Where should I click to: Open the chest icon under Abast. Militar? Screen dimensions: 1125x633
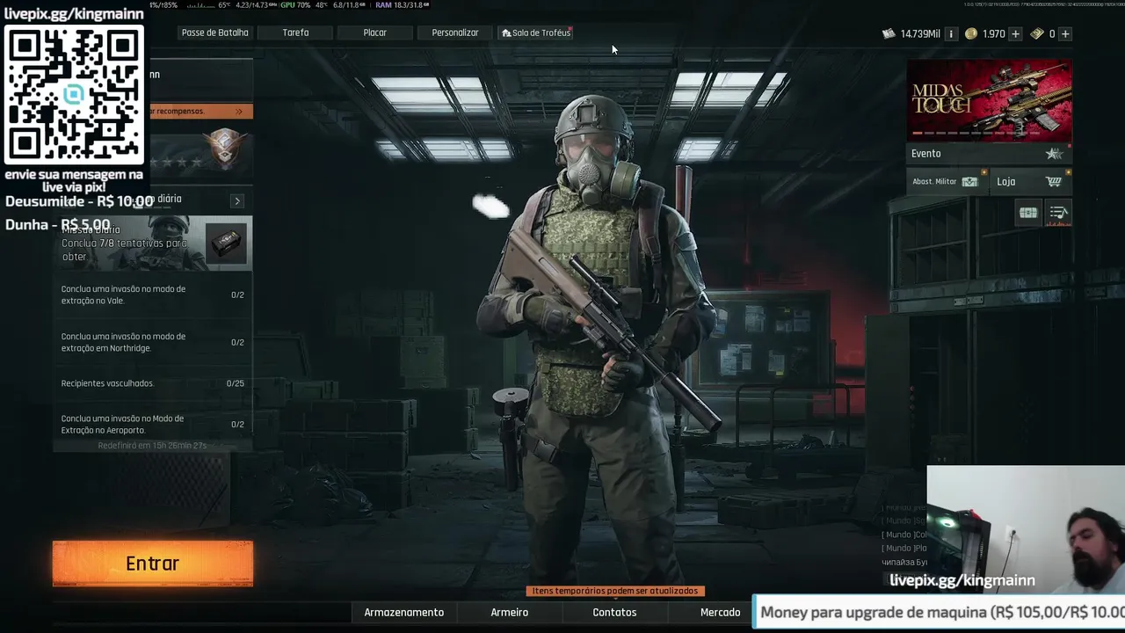pos(1028,213)
